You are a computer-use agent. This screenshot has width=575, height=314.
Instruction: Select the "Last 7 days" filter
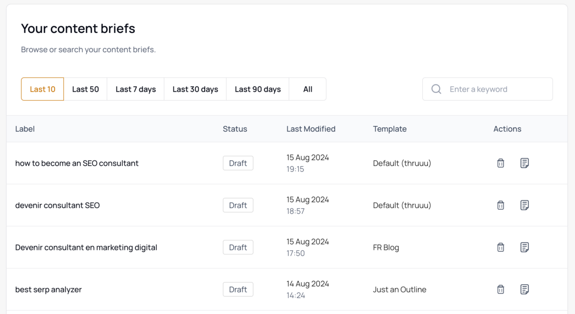pyautogui.click(x=135, y=89)
